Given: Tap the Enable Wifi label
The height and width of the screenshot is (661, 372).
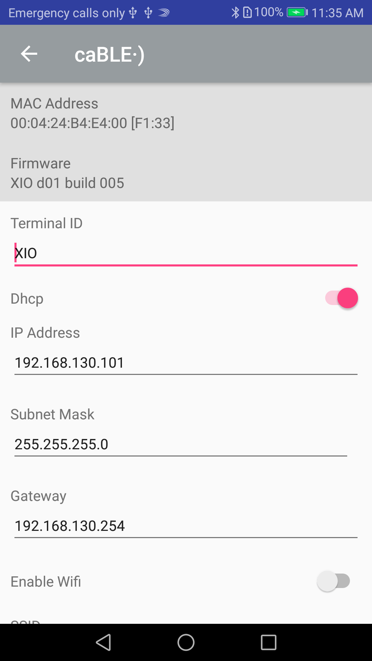Looking at the screenshot, I should pos(46,581).
